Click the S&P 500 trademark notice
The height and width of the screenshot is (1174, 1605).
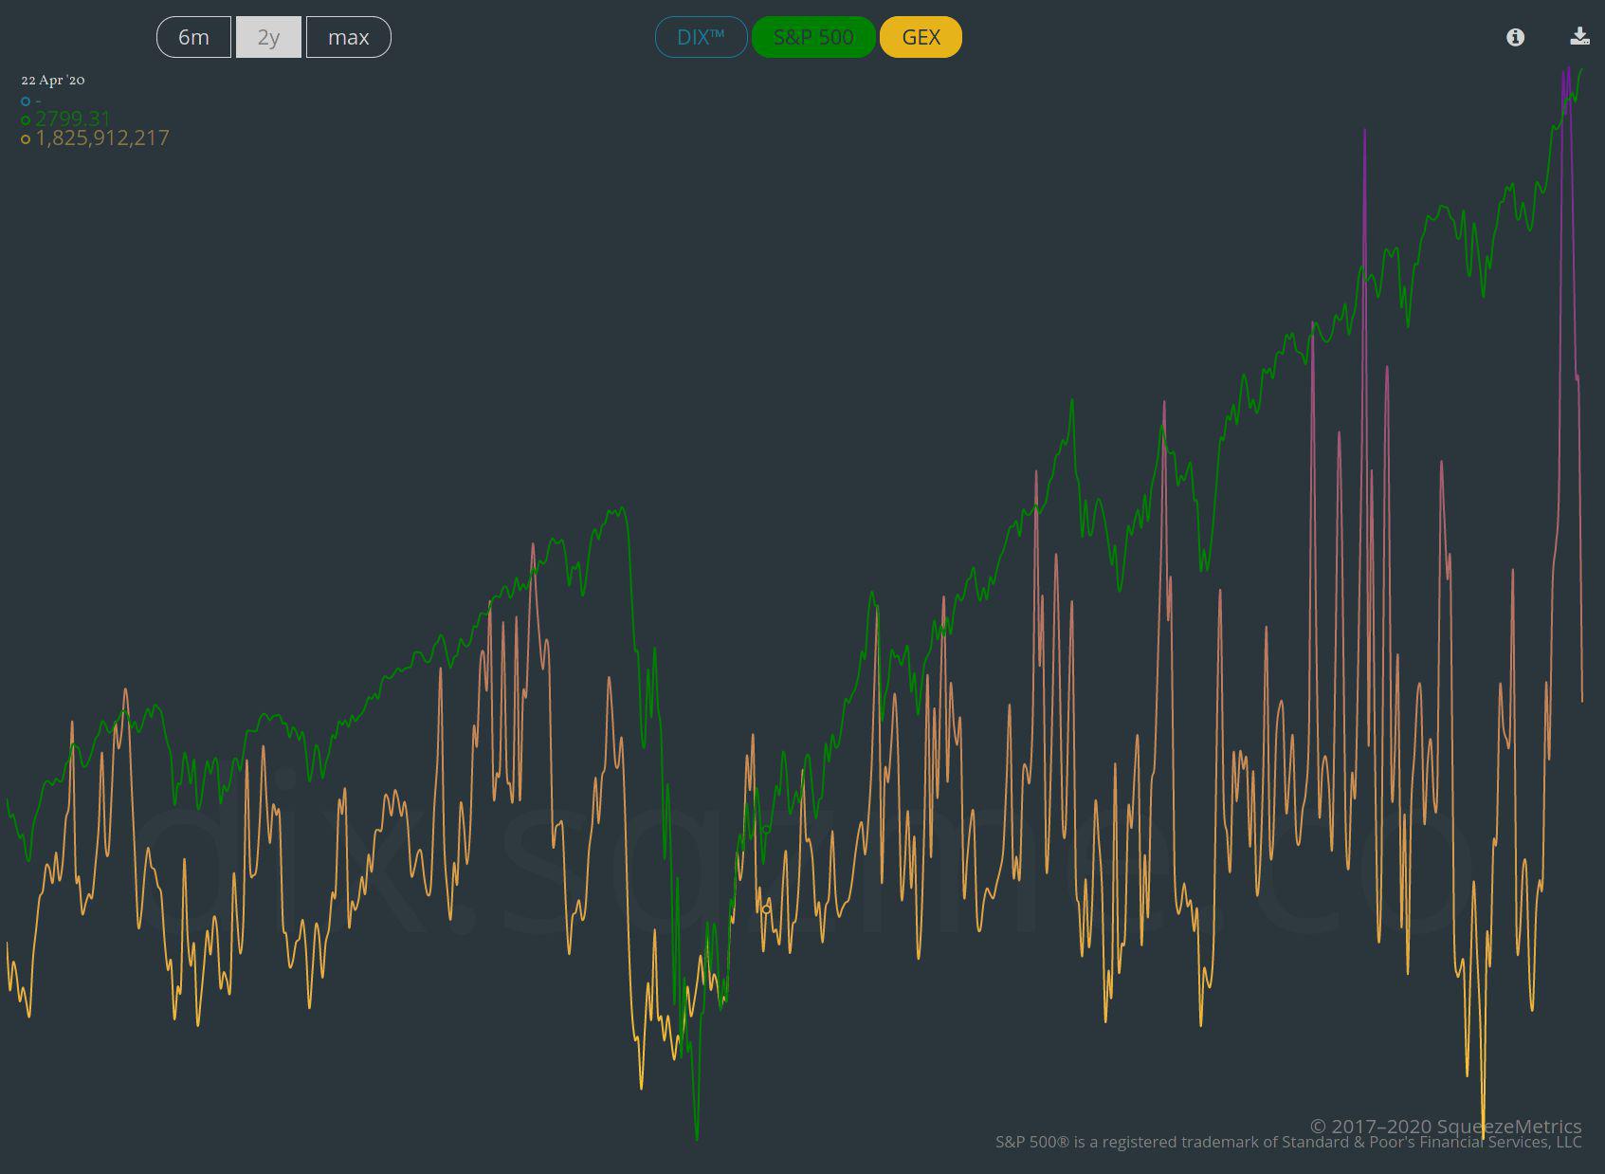pyautogui.click(x=1287, y=1143)
